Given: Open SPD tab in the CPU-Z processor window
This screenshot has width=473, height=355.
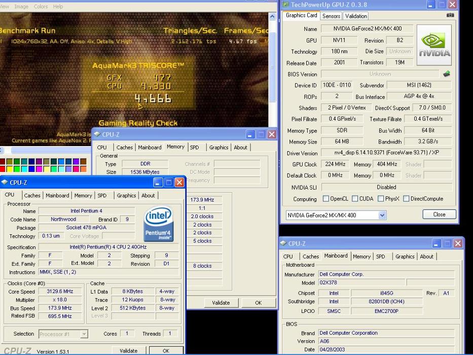Looking at the screenshot, I should click(102, 196).
